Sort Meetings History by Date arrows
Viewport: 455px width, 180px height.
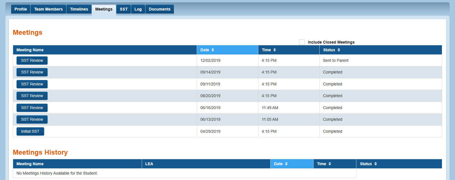pyautogui.click(x=286, y=164)
